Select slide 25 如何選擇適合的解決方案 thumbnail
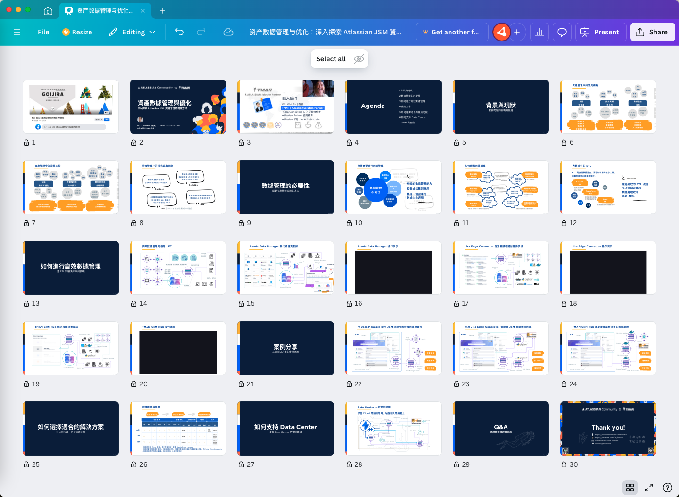679x497 pixels. click(71, 428)
